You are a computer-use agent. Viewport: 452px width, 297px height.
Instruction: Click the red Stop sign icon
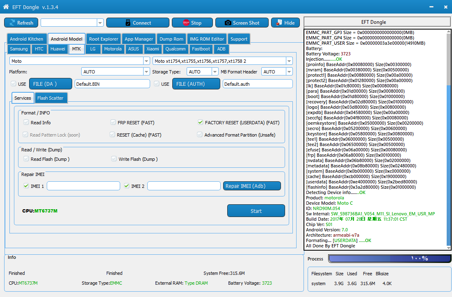[x=186, y=23]
